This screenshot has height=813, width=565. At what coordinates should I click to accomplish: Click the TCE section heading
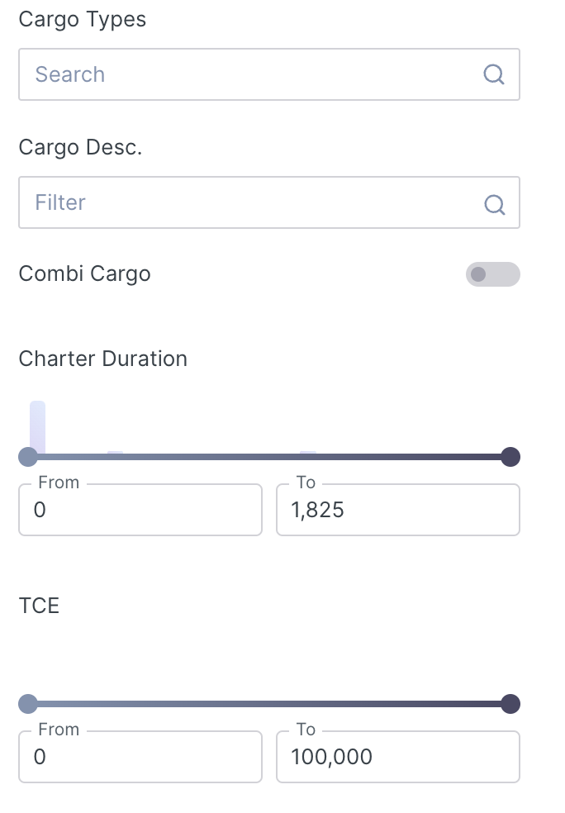[x=39, y=606]
